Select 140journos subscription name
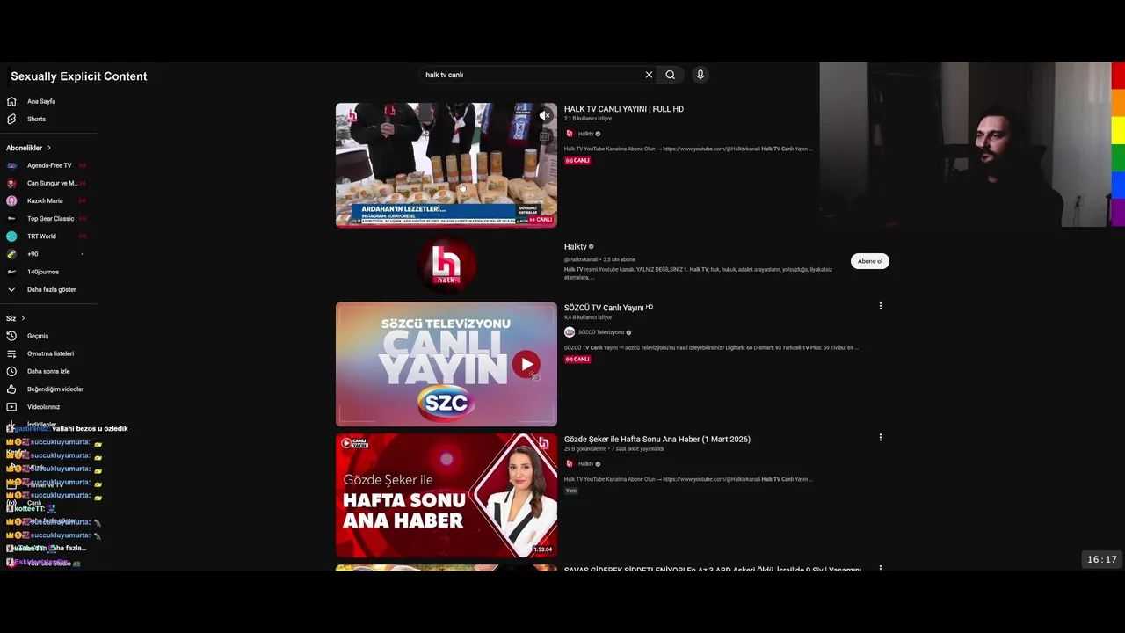This screenshot has width=1125, height=633. [x=43, y=272]
